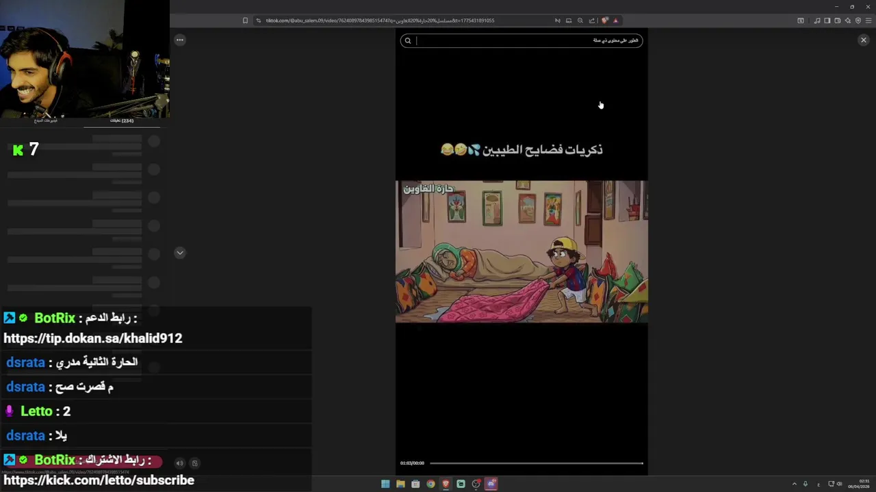Click the Brave Rewards triangle icon

pyautogui.click(x=615, y=20)
